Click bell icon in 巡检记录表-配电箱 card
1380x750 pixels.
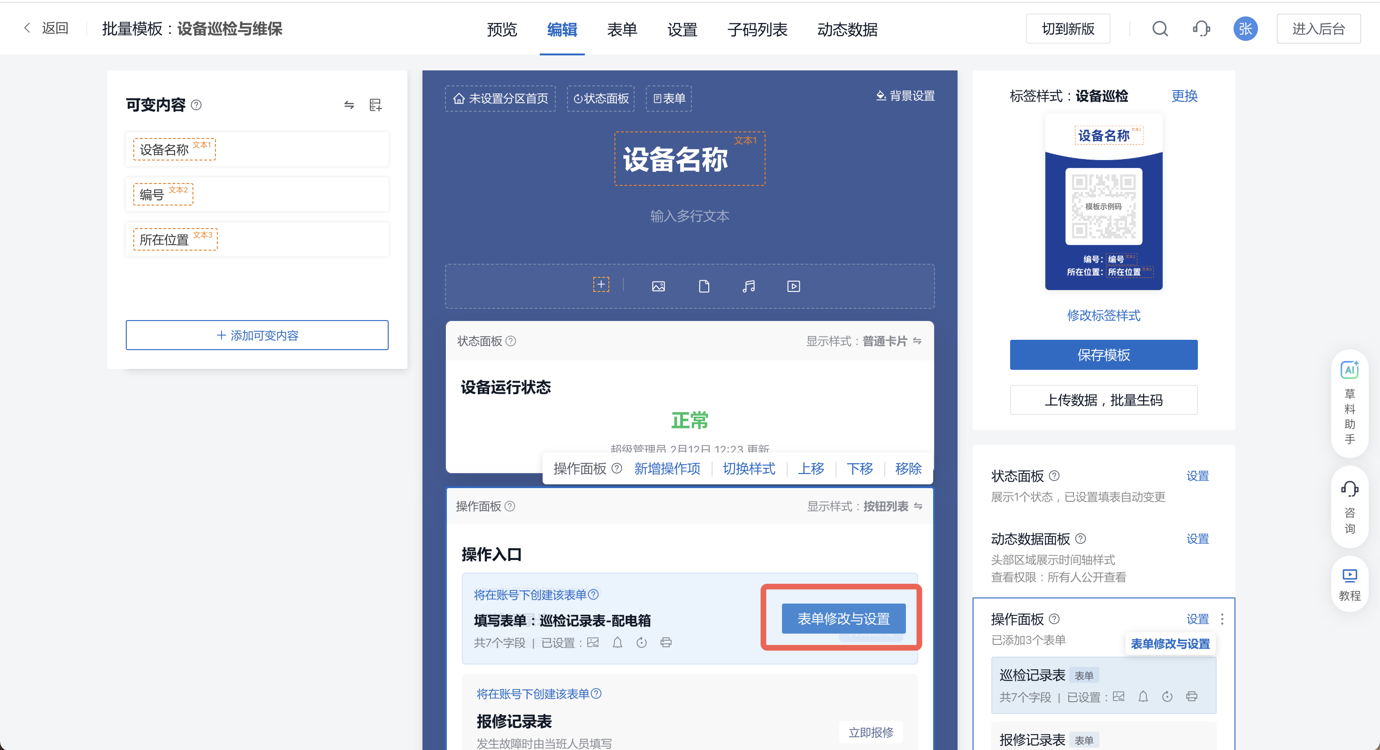(617, 643)
